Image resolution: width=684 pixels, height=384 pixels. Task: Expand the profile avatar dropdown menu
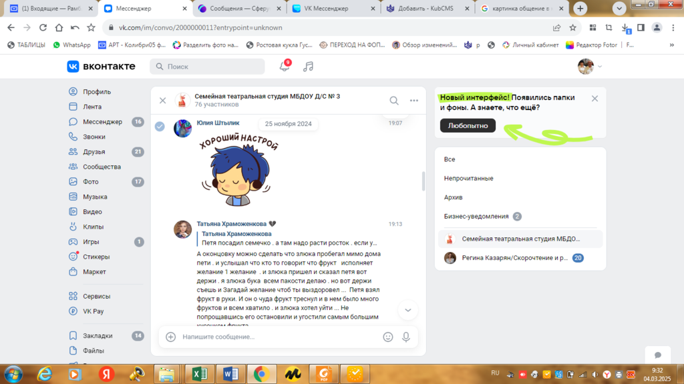point(590,67)
